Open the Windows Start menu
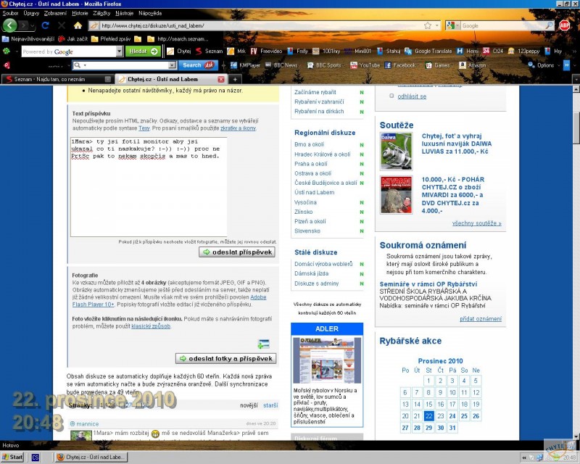Image resolution: width=580 pixels, height=464 pixels. coord(12,457)
